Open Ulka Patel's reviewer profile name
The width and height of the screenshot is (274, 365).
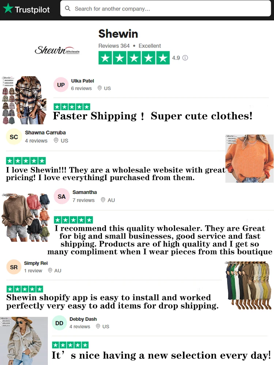(82, 81)
